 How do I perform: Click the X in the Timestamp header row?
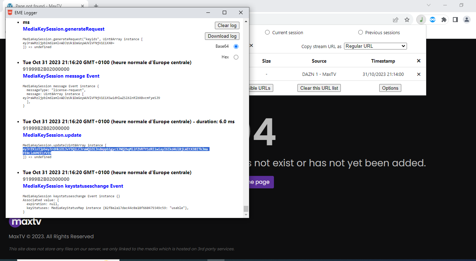point(419,61)
